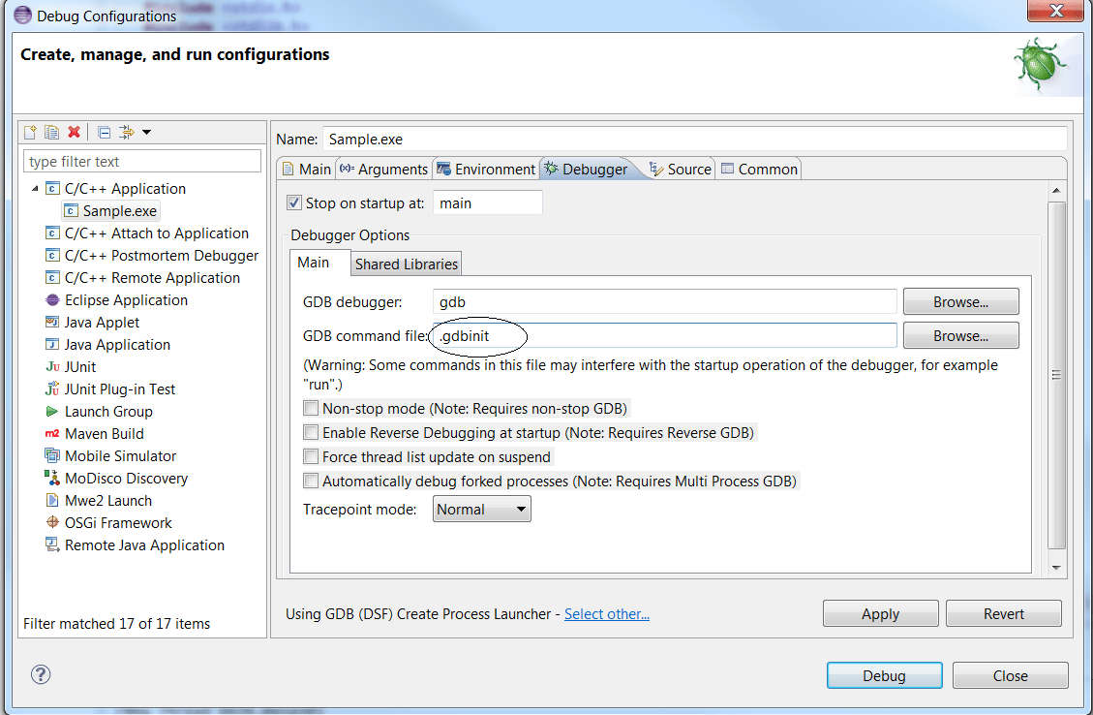Click the Filter launch configurations icon
This screenshot has width=1093, height=715.
126,132
